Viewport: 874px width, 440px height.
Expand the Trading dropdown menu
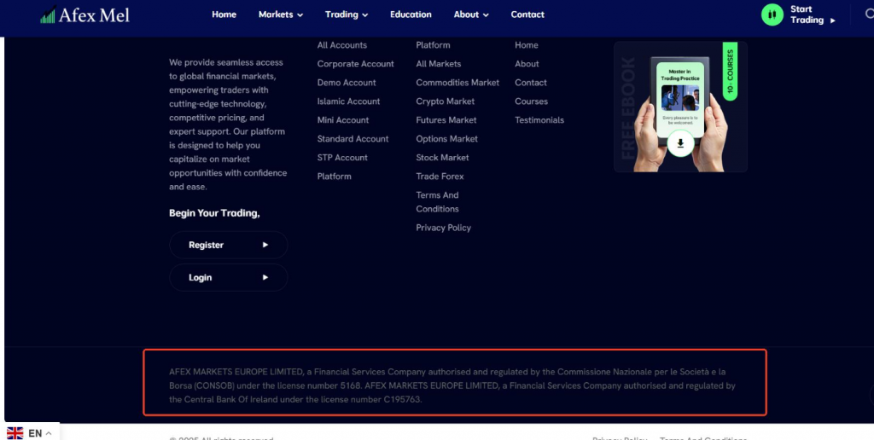click(x=347, y=14)
